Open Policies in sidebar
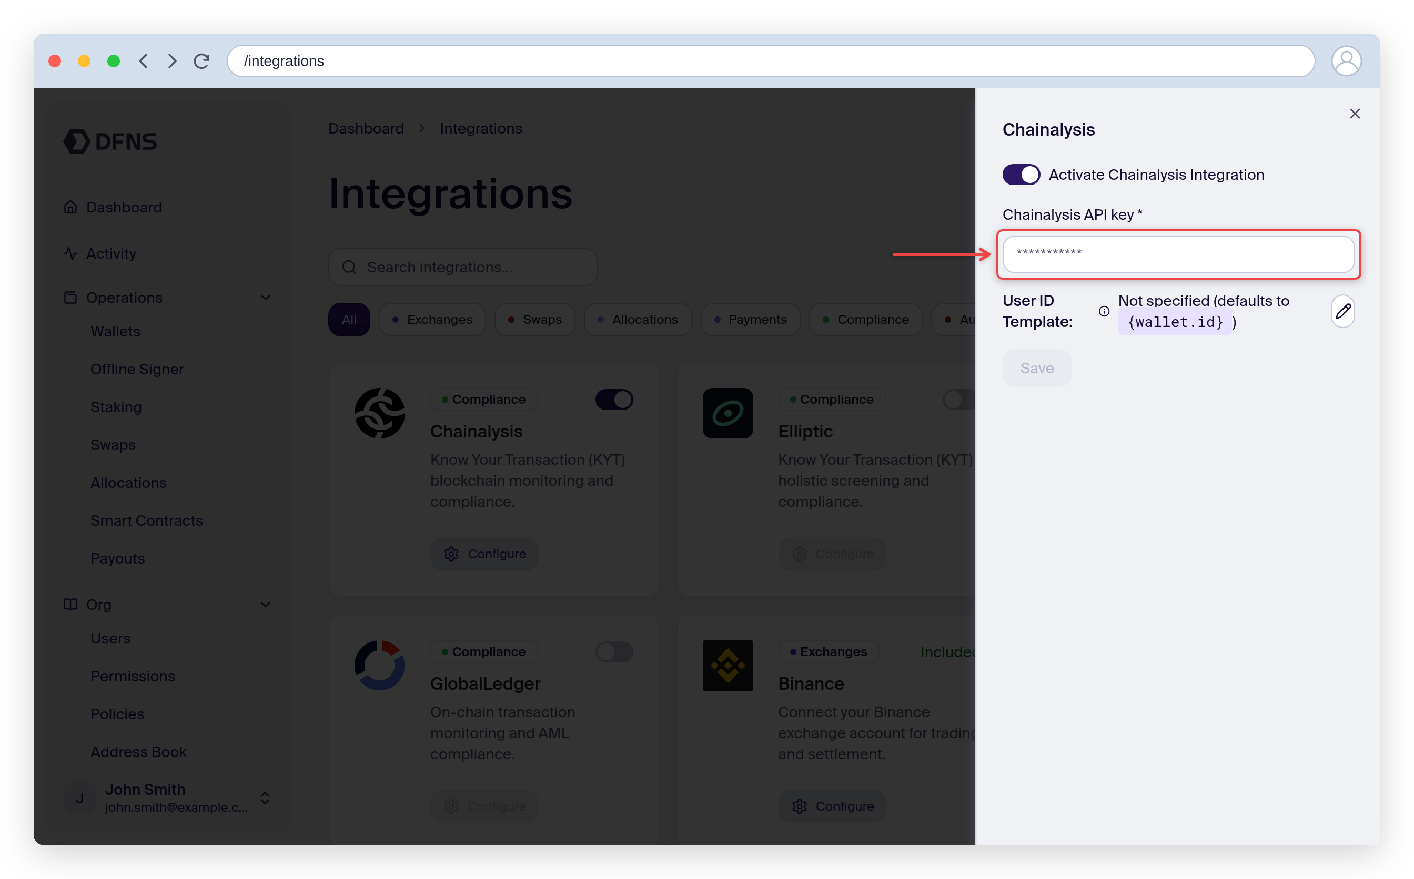The width and height of the screenshot is (1414, 879). tap(117, 714)
